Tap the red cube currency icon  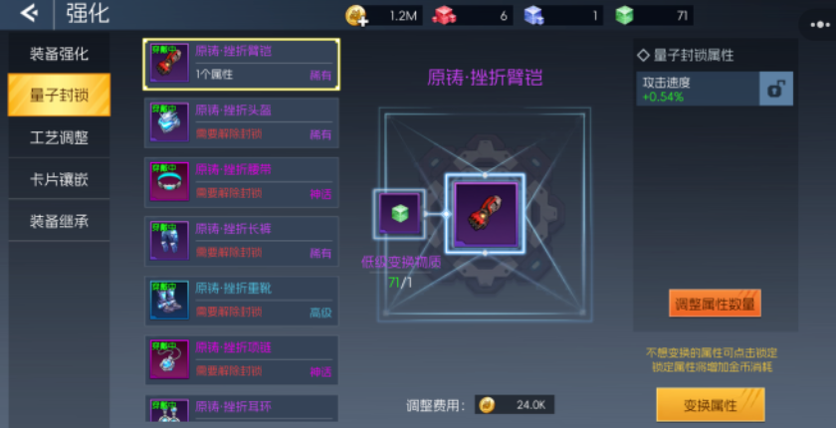point(444,16)
